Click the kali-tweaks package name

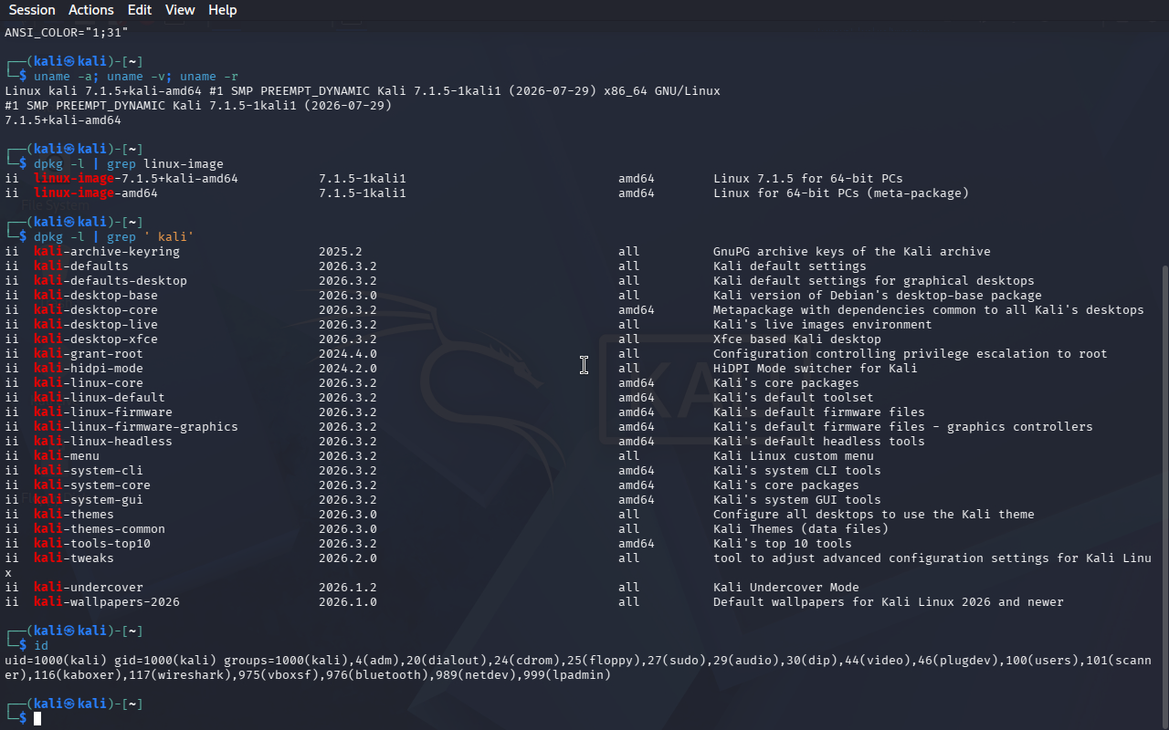pos(74,558)
